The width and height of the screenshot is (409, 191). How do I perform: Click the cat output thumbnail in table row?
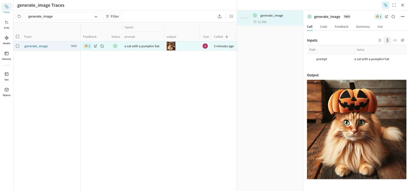(171, 46)
